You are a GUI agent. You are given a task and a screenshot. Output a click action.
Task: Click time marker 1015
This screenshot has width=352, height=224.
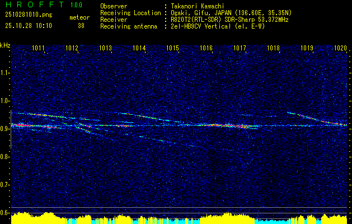[x=172, y=48]
